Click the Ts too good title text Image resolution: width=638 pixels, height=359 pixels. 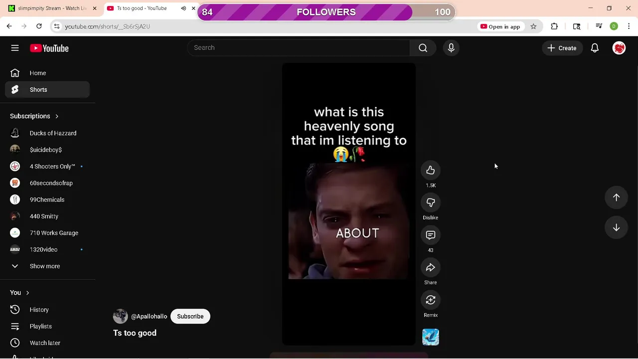(135, 333)
